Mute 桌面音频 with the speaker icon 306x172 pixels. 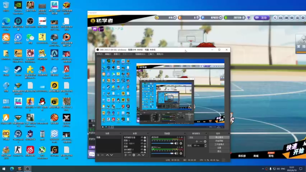coord(176,143)
